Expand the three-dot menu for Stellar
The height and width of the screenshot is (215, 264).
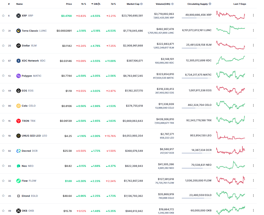[x=253, y=45]
